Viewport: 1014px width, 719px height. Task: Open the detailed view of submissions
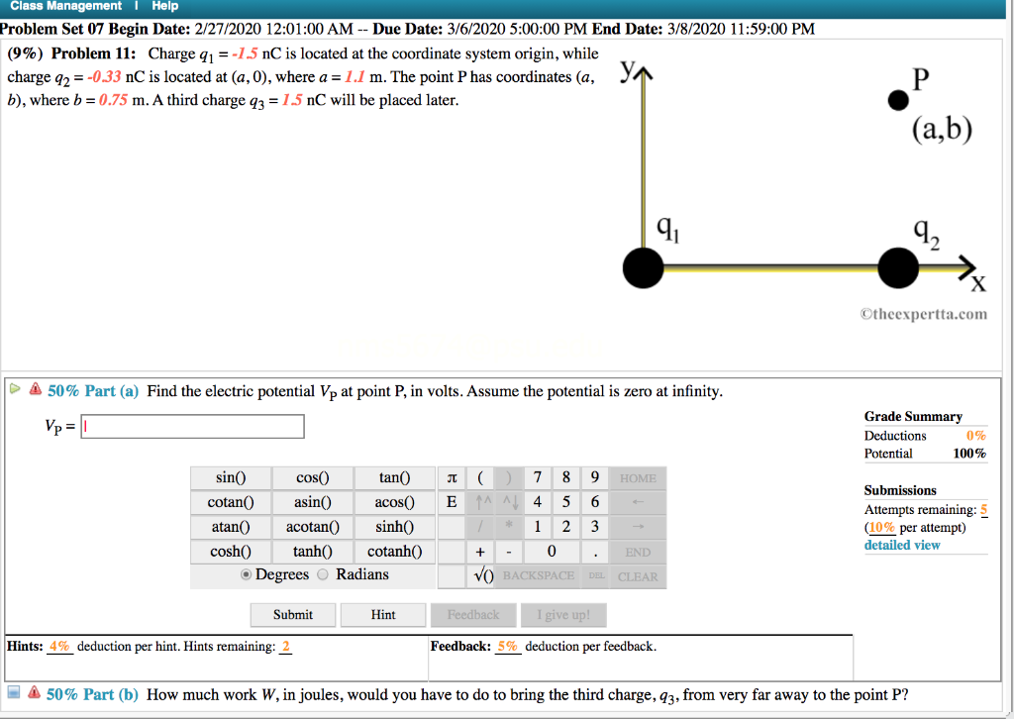[901, 544]
